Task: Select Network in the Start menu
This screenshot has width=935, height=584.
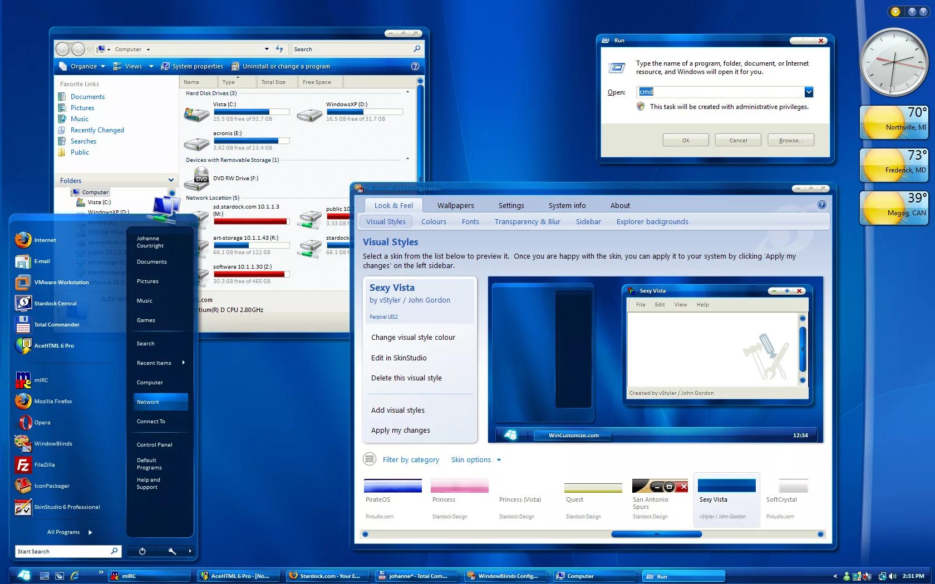Action: [161, 402]
